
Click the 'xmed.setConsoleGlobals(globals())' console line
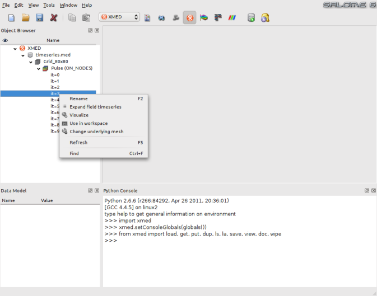click(x=156, y=227)
